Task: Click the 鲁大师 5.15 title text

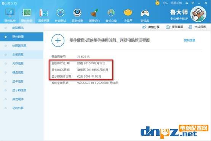Action: pos(10,3)
